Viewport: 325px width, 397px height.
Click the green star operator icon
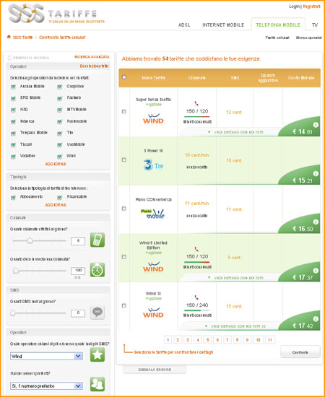[x=97, y=354]
